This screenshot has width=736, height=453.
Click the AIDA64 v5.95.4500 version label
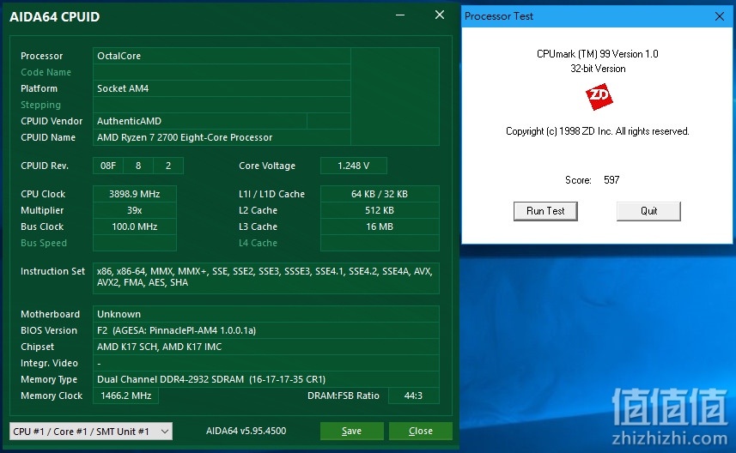[x=246, y=431]
